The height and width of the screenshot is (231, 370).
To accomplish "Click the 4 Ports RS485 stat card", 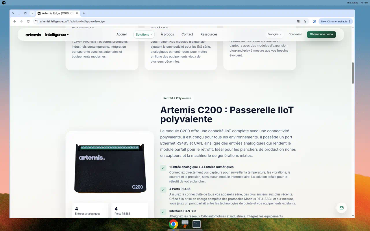I will click(x=129, y=210).
